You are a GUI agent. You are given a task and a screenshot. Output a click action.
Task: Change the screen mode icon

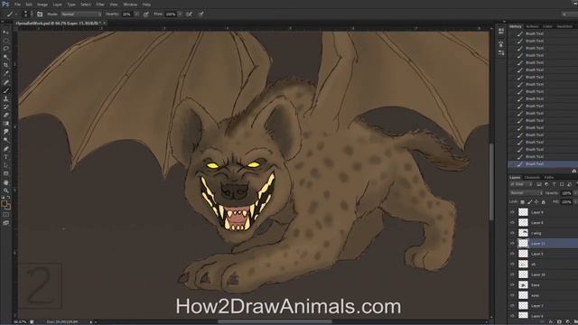pyautogui.click(x=6, y=223)
